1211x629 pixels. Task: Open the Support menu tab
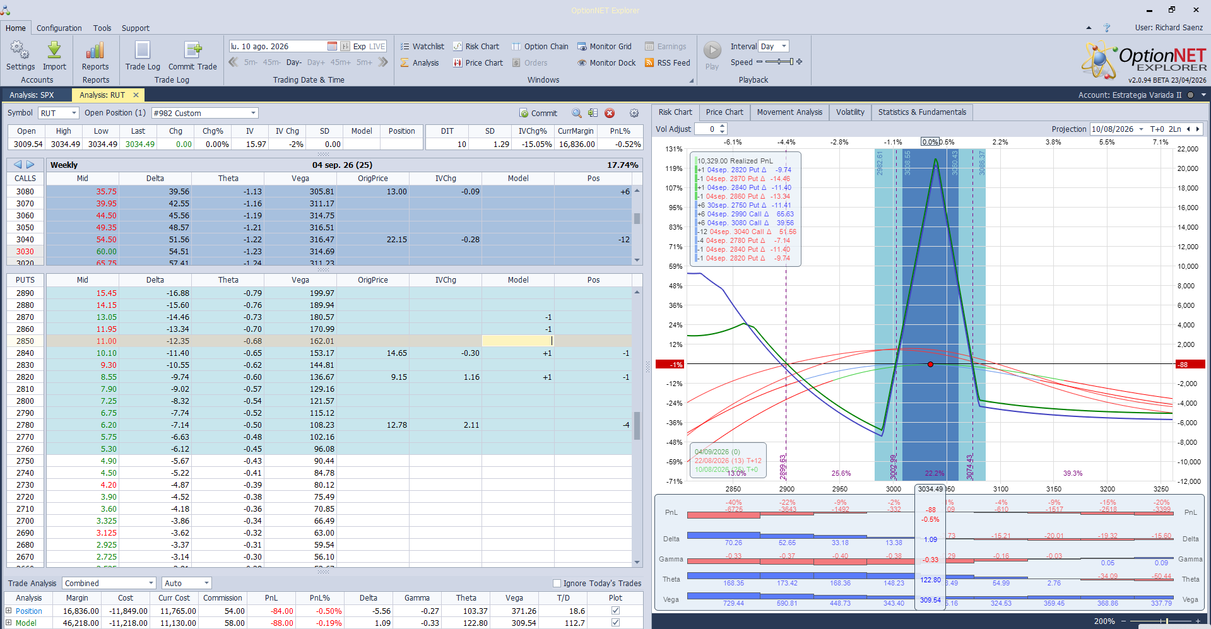(136, 28)
